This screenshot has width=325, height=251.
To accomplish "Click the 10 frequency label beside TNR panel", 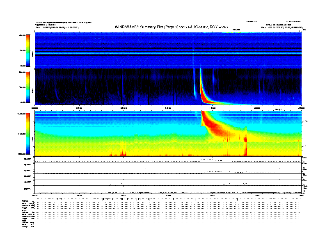I will 304,146.
